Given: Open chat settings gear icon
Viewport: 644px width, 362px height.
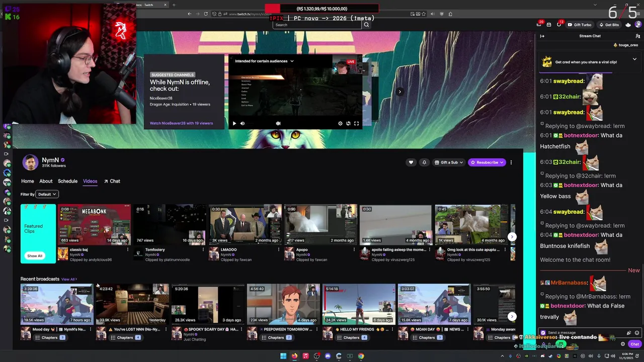Looking at the screenshot, I should coord(623,344).
